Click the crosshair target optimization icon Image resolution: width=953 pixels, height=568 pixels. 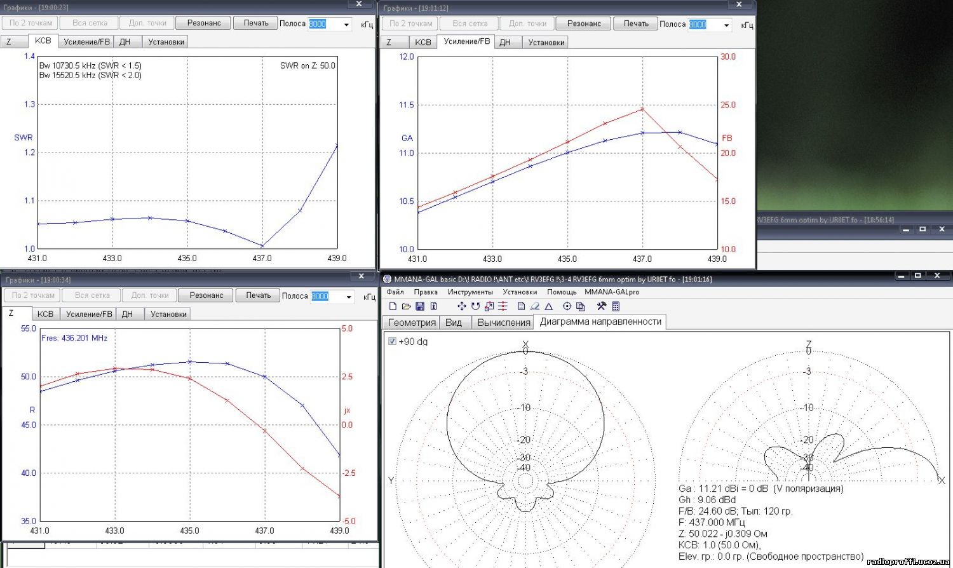567,306
